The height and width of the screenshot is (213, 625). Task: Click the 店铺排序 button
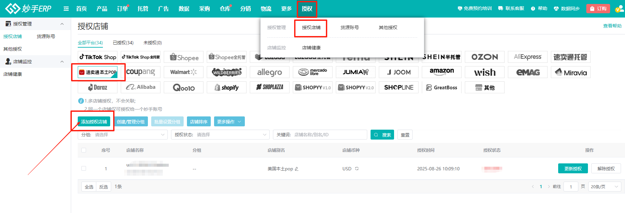(199, 122)
